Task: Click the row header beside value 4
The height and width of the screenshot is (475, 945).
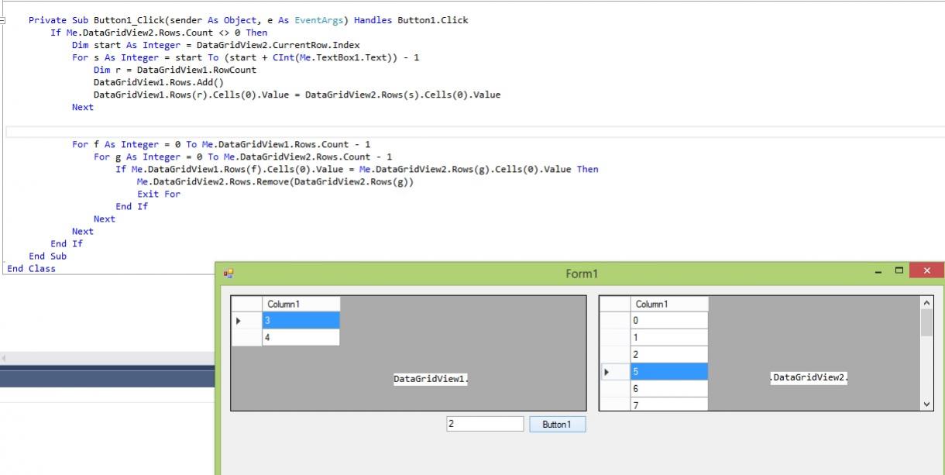Action: click(x=246, y=338)
